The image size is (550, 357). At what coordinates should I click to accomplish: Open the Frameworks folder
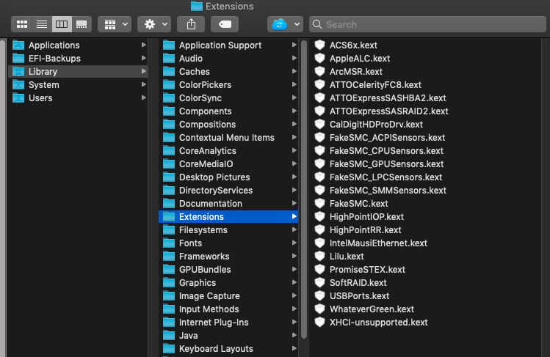click(228, 256)
